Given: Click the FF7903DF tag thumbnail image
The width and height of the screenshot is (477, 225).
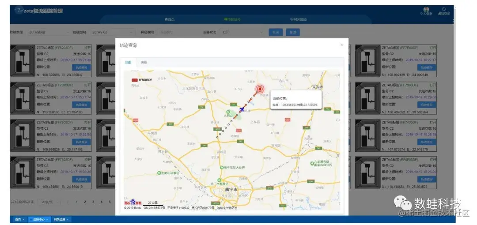Looking at the screenshot, I should pyautogui.click(x=368, y=98).
